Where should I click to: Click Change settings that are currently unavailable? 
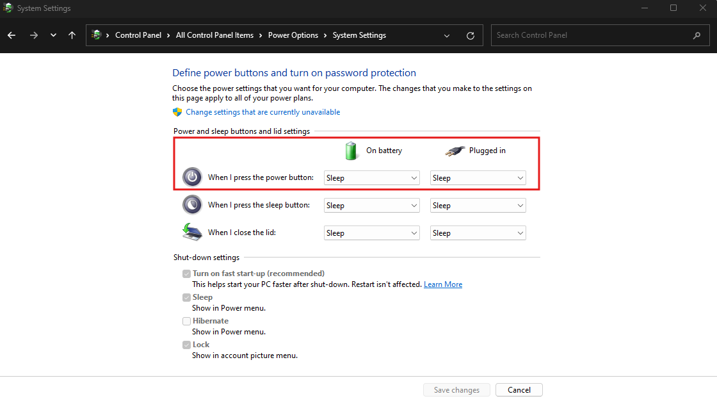coord(262,112)
